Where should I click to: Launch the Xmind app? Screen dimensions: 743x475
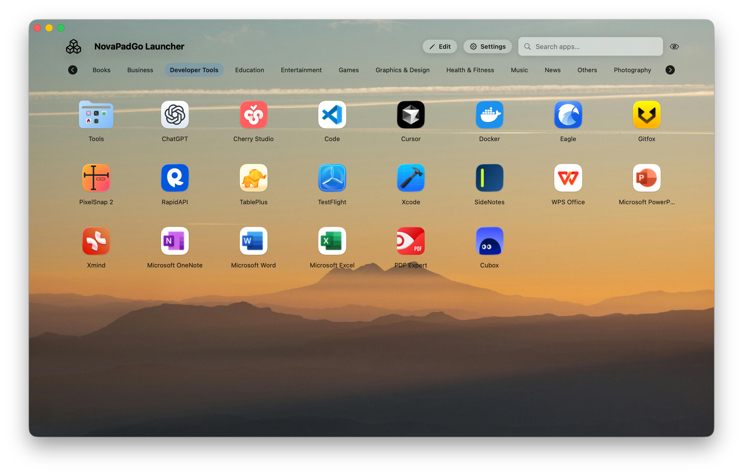click(96, 241)
